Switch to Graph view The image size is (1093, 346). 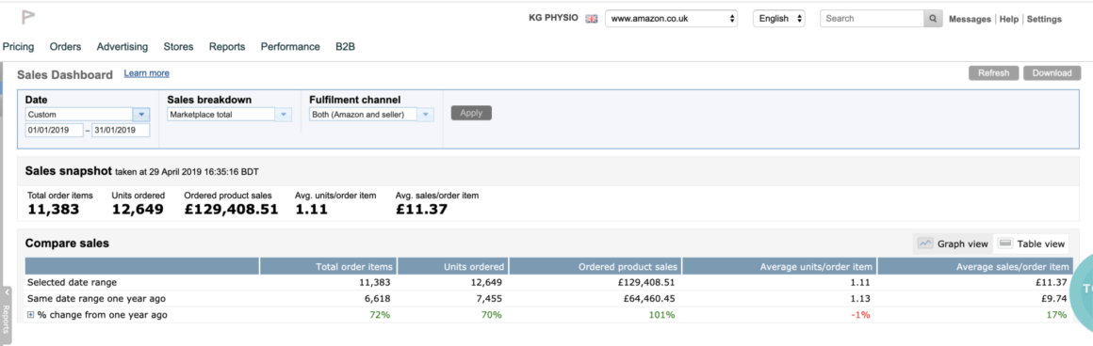tap(953, 244)
